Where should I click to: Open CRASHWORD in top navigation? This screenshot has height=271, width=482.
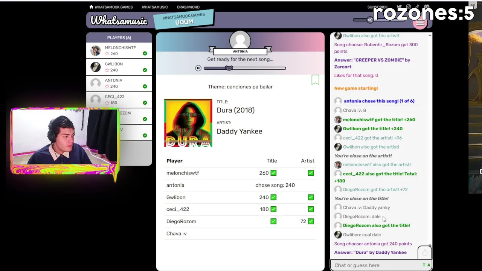pyautogui.click(x=188, y=7)
